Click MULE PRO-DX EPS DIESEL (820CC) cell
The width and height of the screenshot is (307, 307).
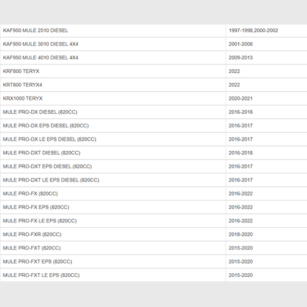coord(113,126)
